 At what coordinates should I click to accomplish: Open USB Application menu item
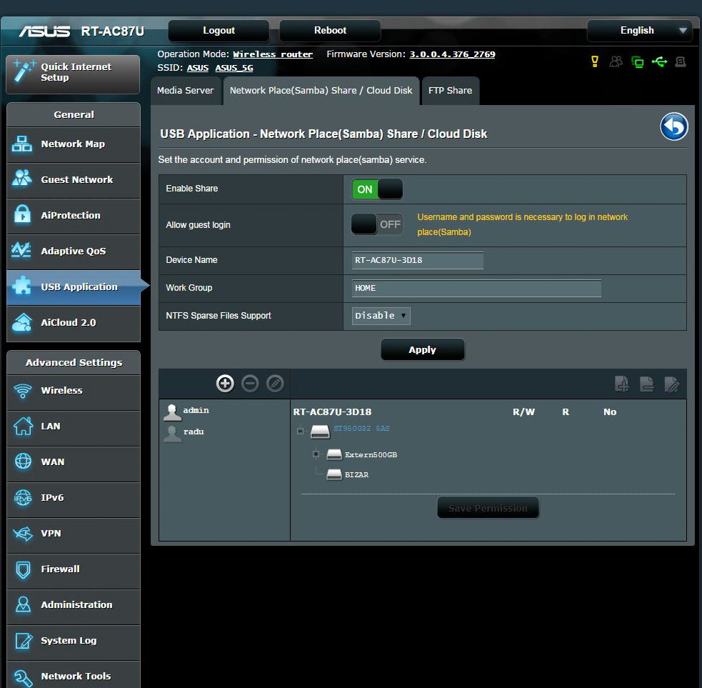click(x=74, y=287)
